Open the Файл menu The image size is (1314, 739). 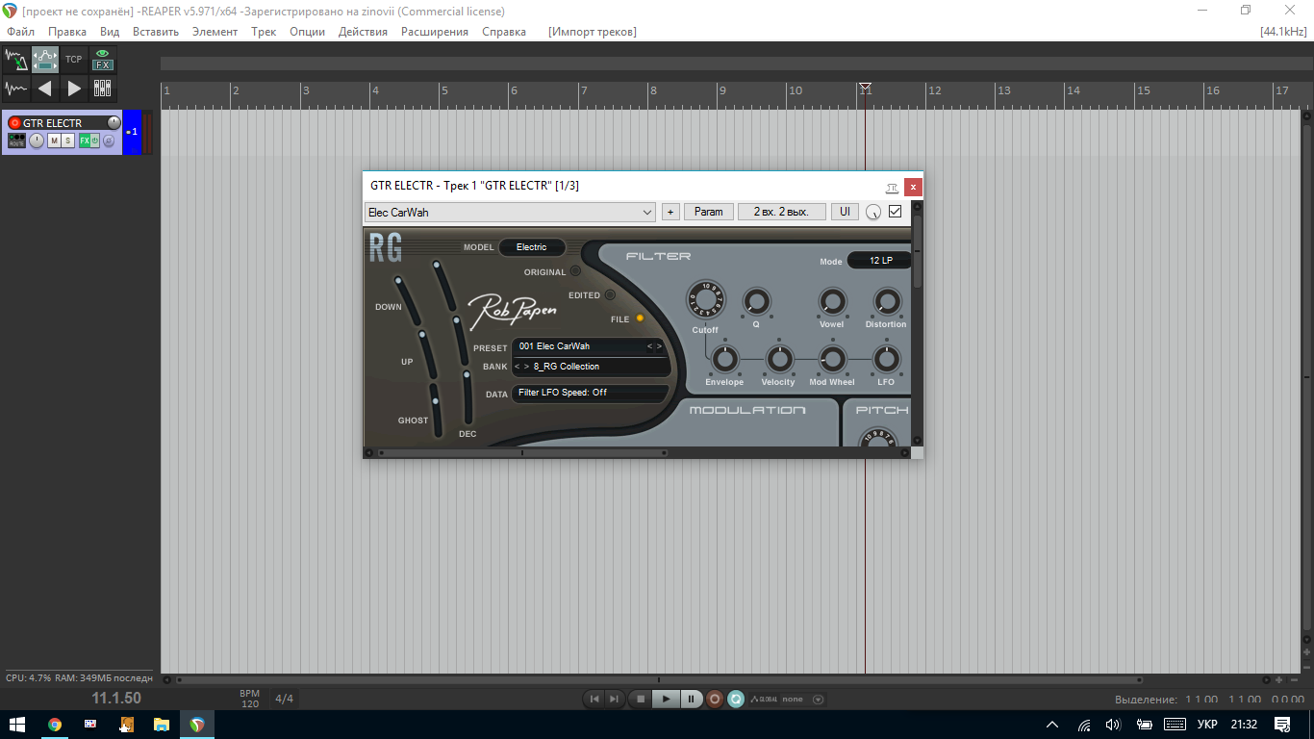[20, 32]
